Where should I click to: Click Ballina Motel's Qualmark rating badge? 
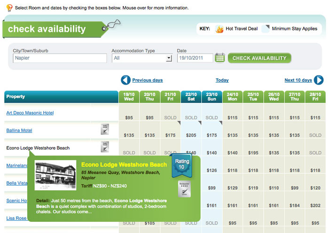point(105,129)
